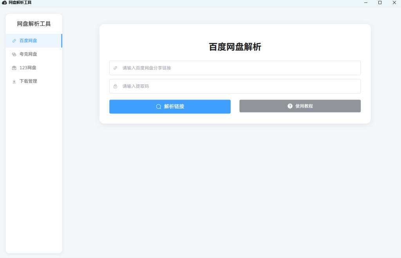Image resolution: width=401 pixels, height=258 pixels.
Task: Switch to 夸克网盘 in the sidebar
Action: point(34,54)
